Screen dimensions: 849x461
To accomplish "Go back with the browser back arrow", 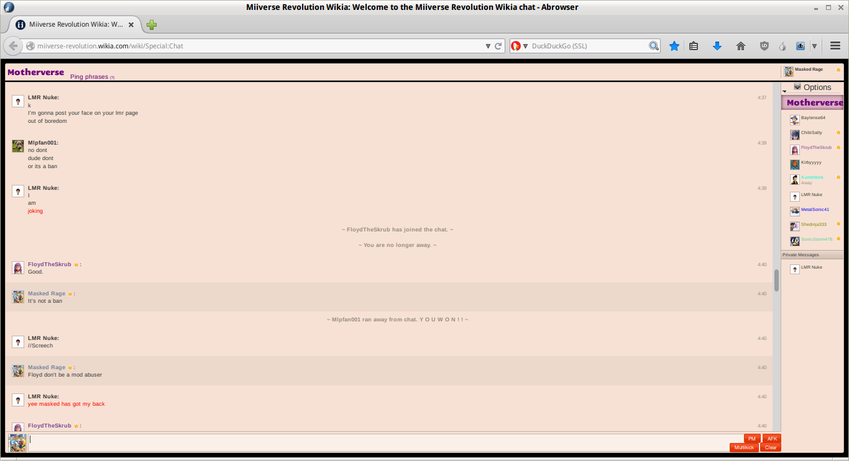I will 13,46.
